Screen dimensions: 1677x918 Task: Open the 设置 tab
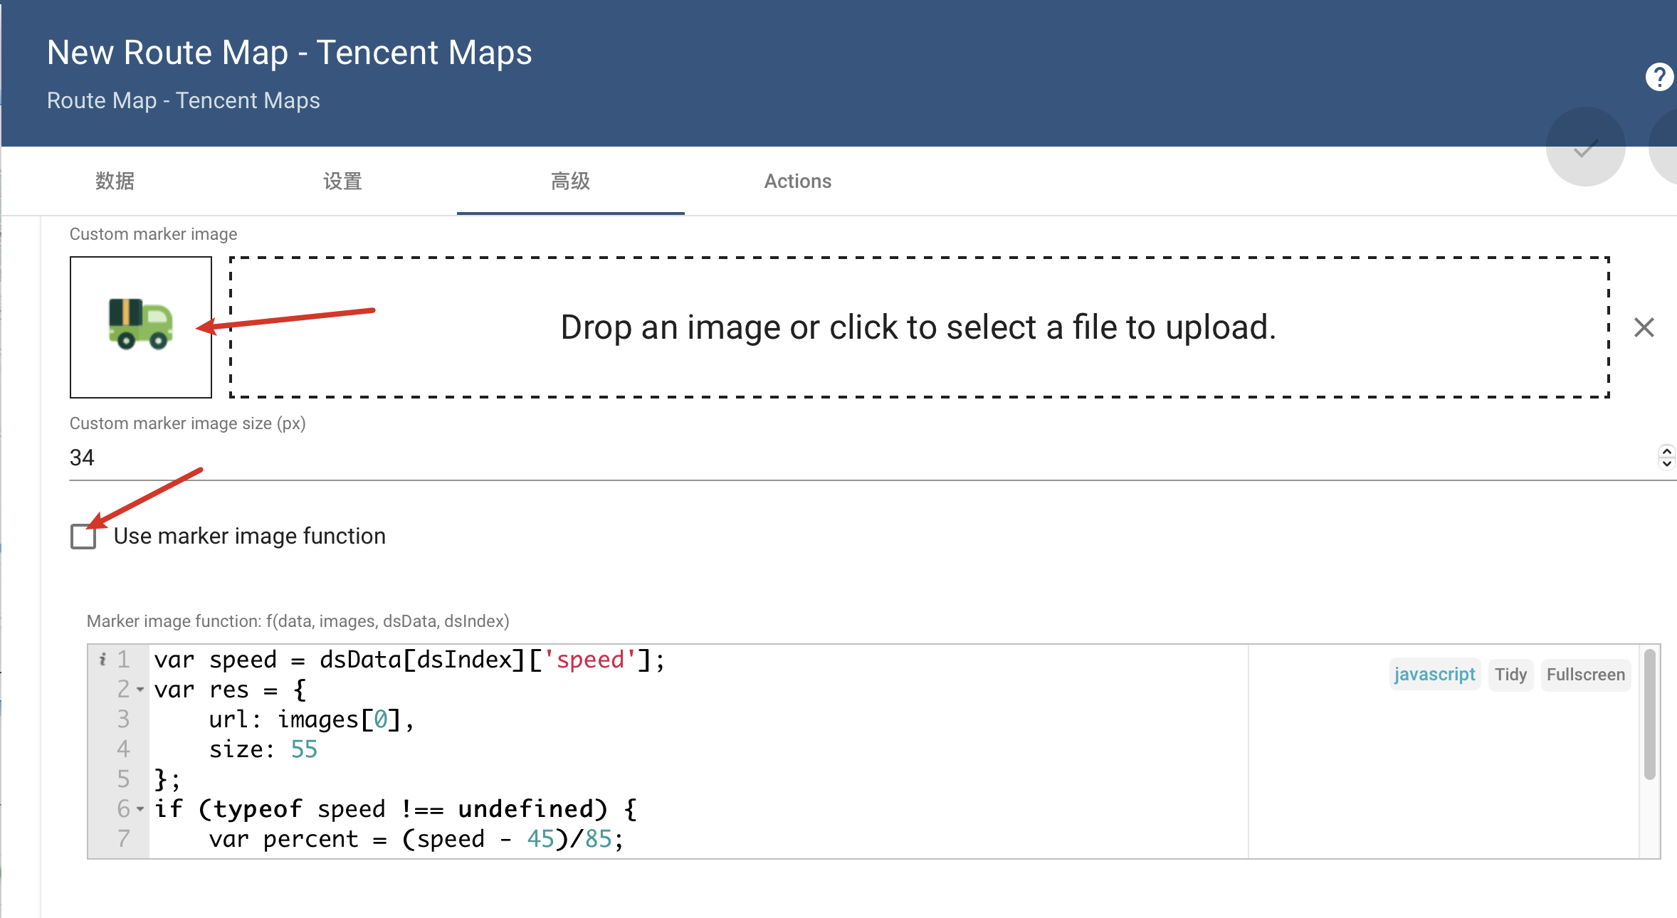[x=342, y=181]
